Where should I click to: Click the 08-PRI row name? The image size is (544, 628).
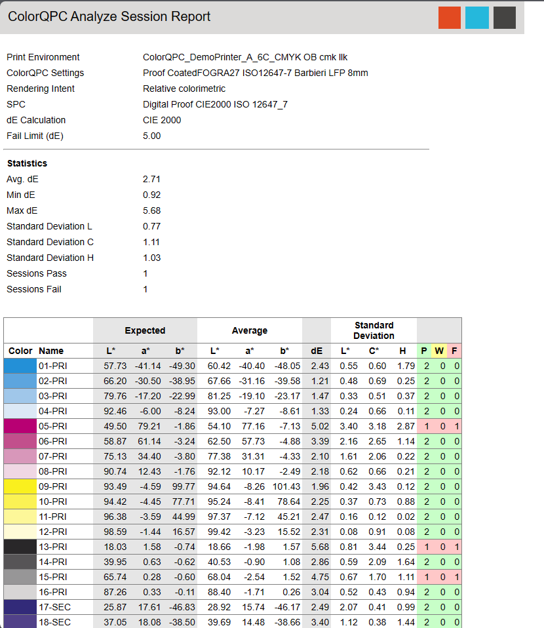(53, 471)
